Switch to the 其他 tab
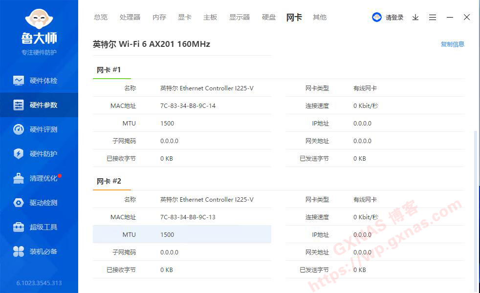The width and height of the screenshot is (480, 293). (x=320, y=17)
